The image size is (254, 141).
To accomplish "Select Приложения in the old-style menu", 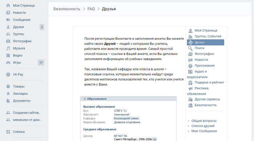I will pos(204,66).
